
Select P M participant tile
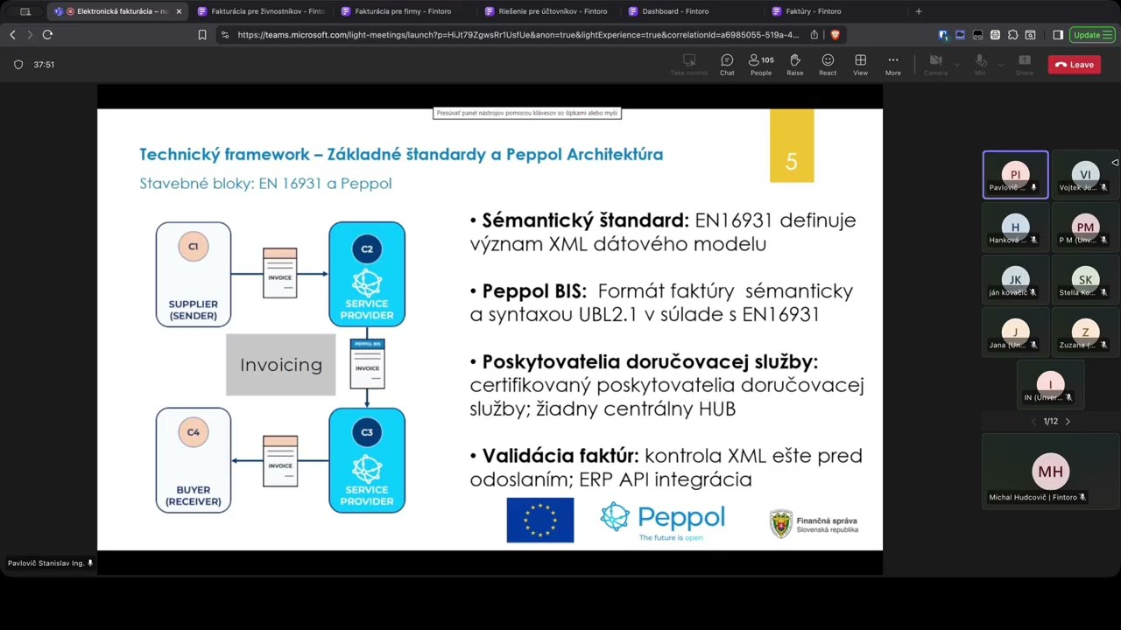point(1085,227)
